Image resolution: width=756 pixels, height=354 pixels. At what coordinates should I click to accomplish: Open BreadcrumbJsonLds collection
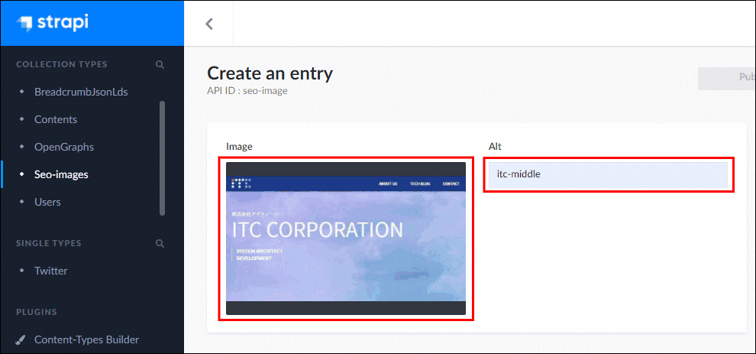click(x=81, y=92)
